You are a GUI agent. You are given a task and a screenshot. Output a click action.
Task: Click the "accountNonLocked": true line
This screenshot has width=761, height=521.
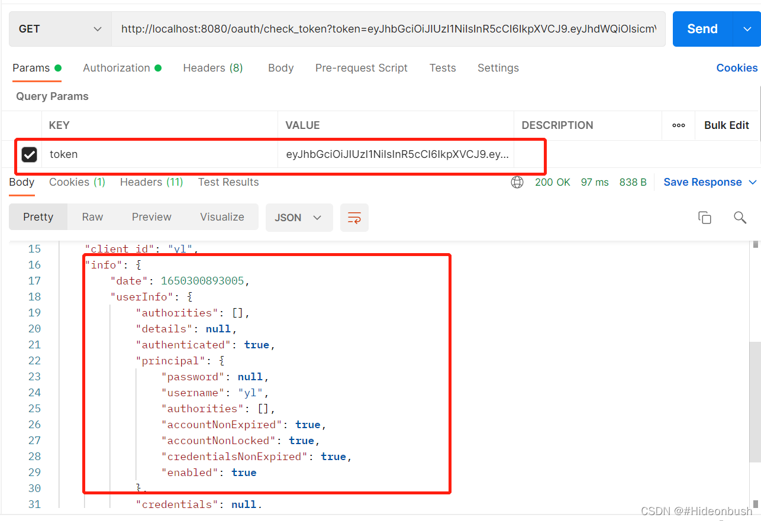pos(241,441)
